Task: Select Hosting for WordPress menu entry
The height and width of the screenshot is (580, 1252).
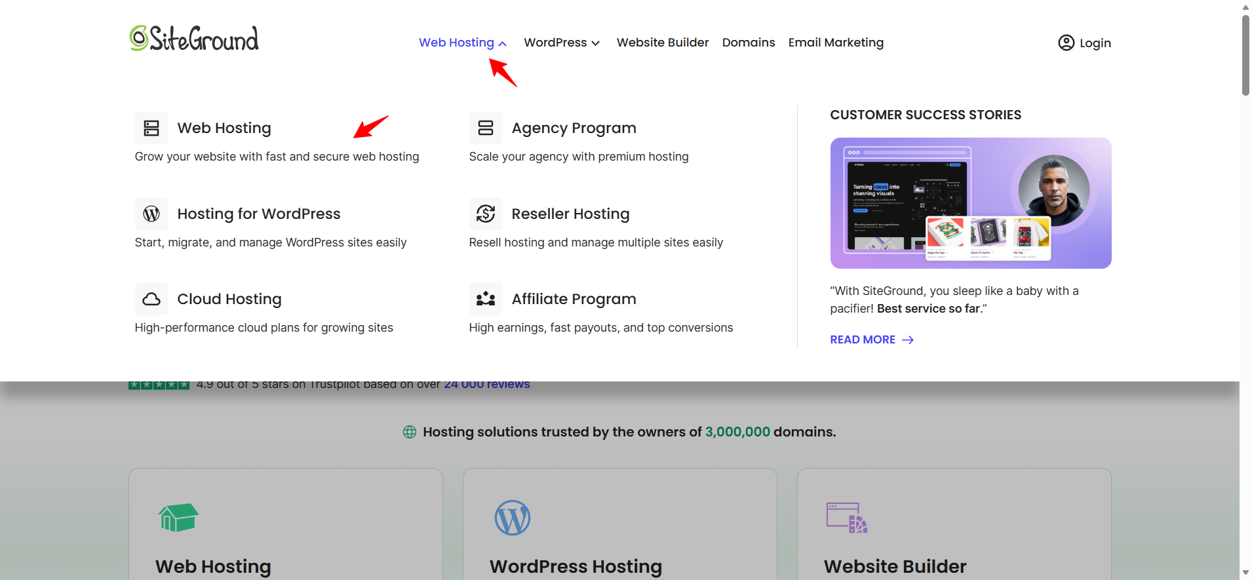Action: [x=259, y=214]
